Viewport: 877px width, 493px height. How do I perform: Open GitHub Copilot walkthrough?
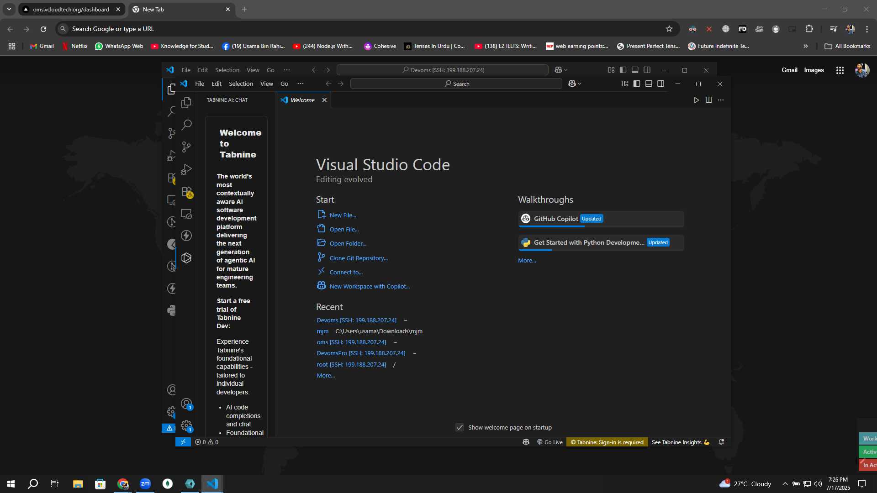point(601,219)
